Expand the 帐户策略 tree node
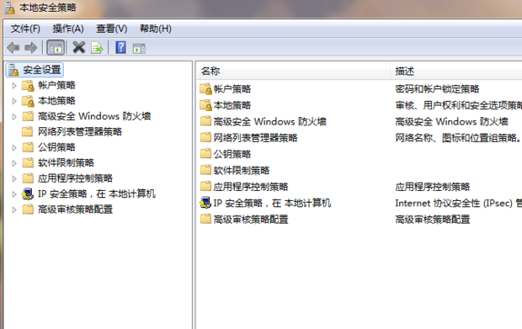Image resolution: width=522 pixels, height=329 pixels. pyautogui.click(x=14, y=86)
